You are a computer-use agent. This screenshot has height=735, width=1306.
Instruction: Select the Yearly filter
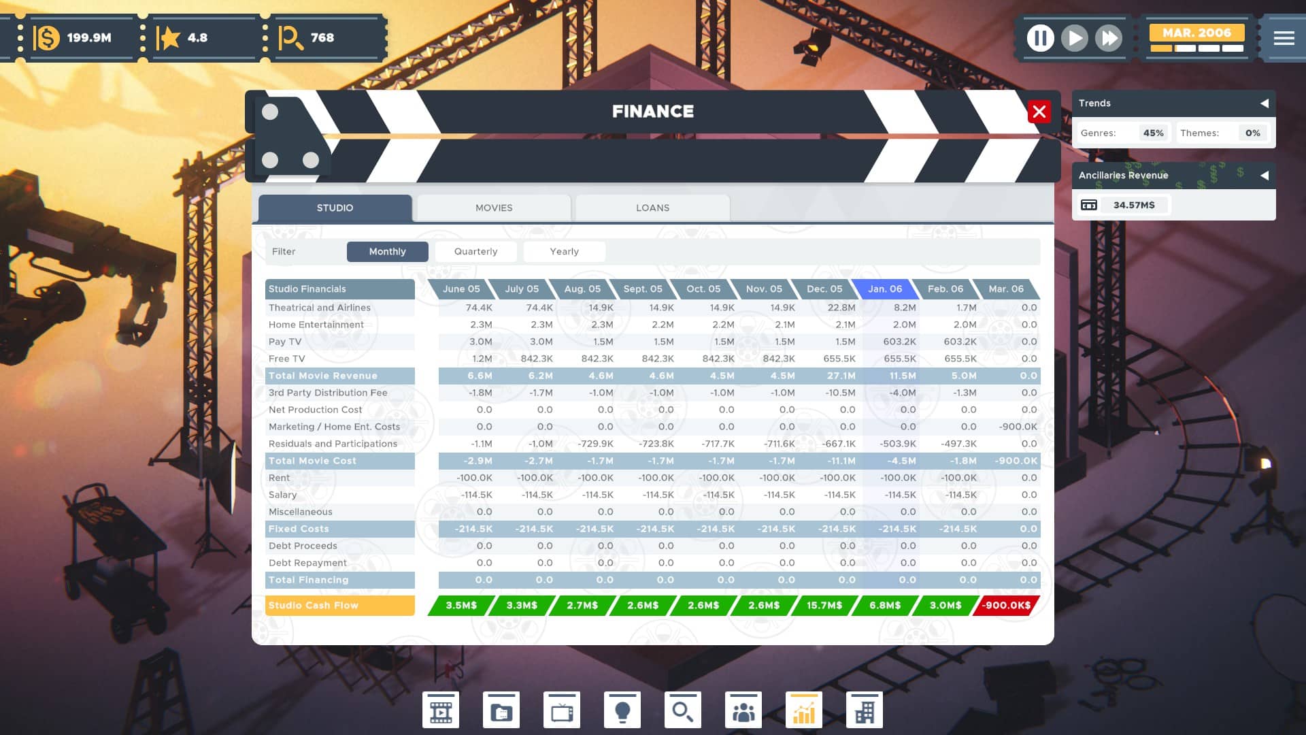[565, 252]
